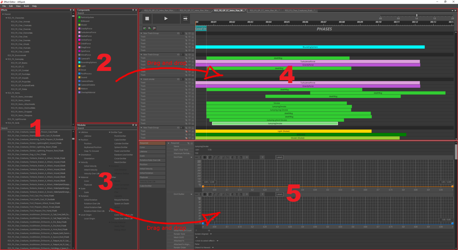This screenshot has width=458, height=250.
Task: Click the Step forward playback icon
Action: coord(185,19)
